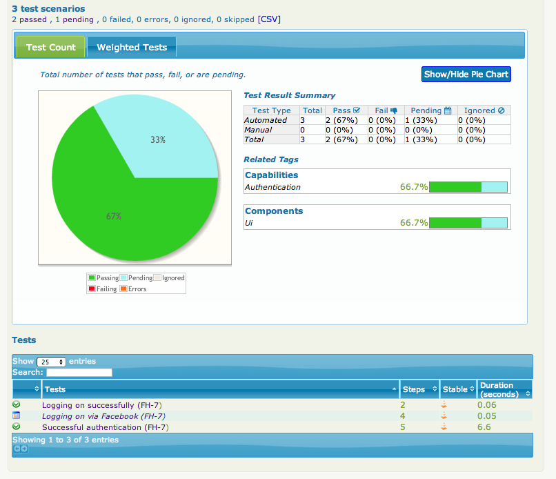Click the Authentication capability progress bar
This screenshot has height=479, width=556.
[x=468, y=187]
